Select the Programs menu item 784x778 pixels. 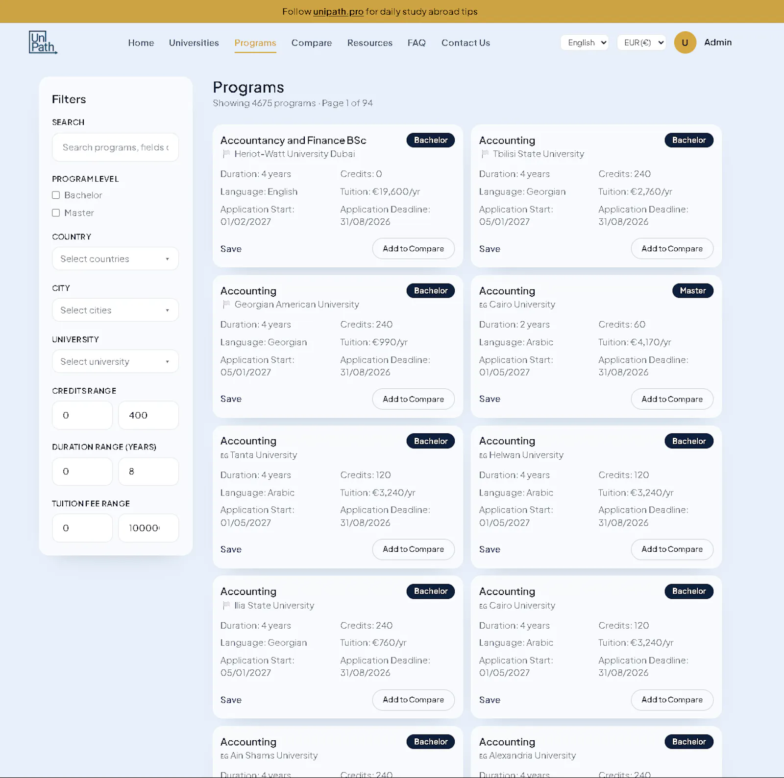pos(255,43)
